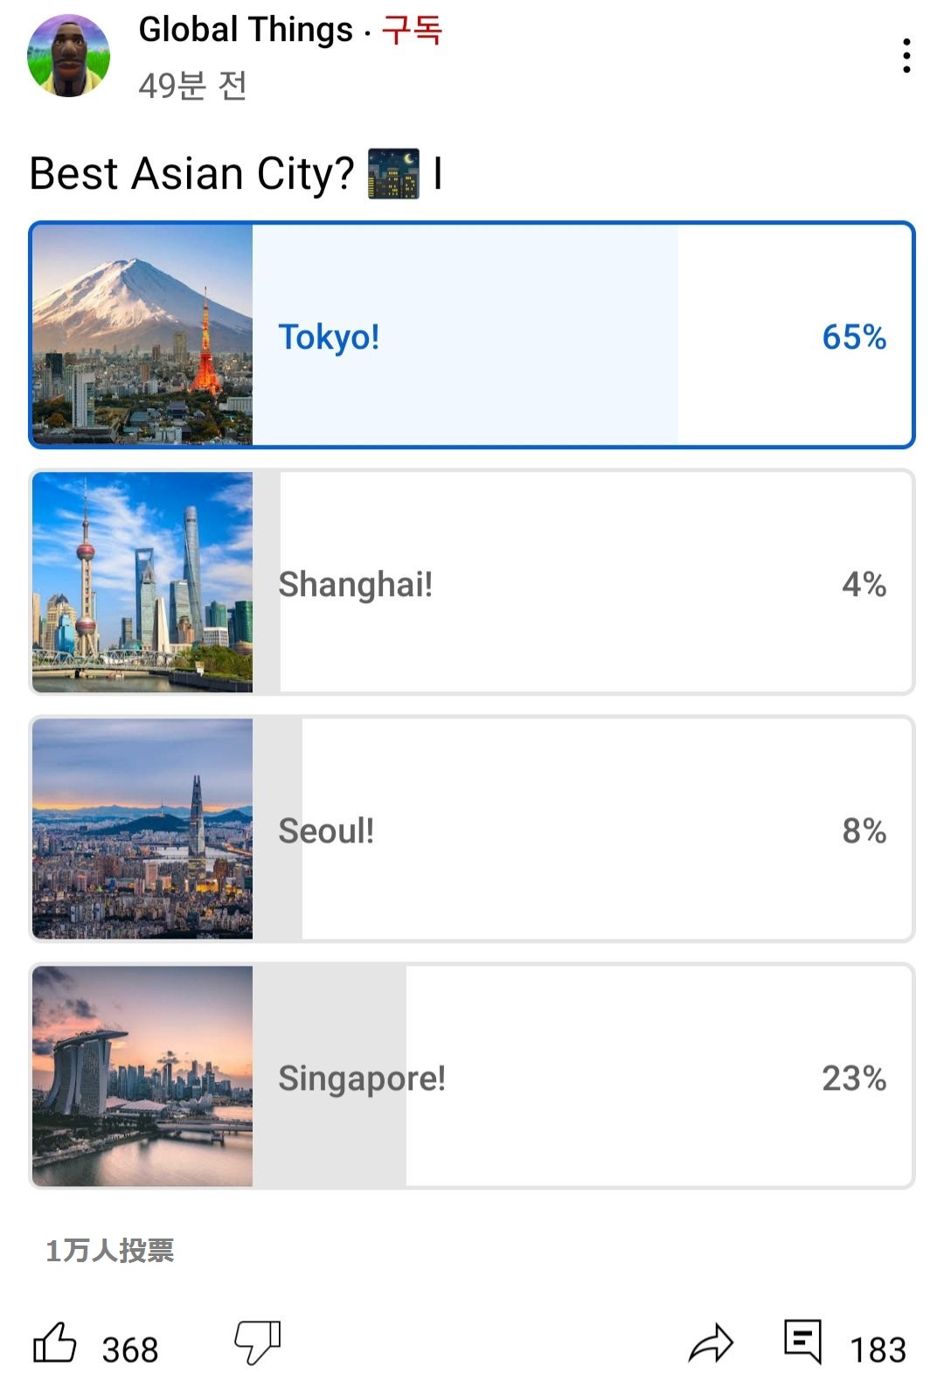The image size is (944, 1374).
Task: Tap the Global Things channel avatar
Action: point(69,56)
